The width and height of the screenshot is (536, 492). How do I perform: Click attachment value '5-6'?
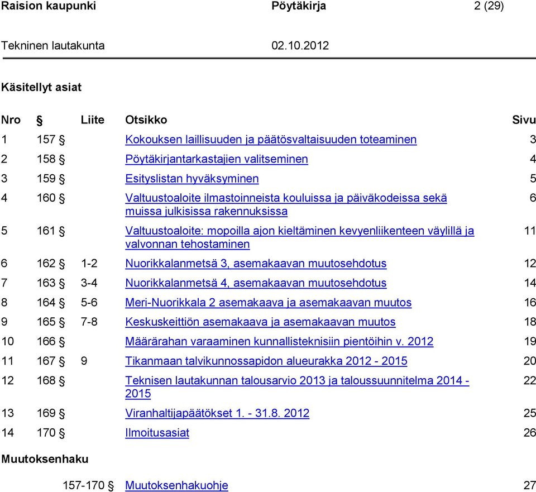coord(89,303)
